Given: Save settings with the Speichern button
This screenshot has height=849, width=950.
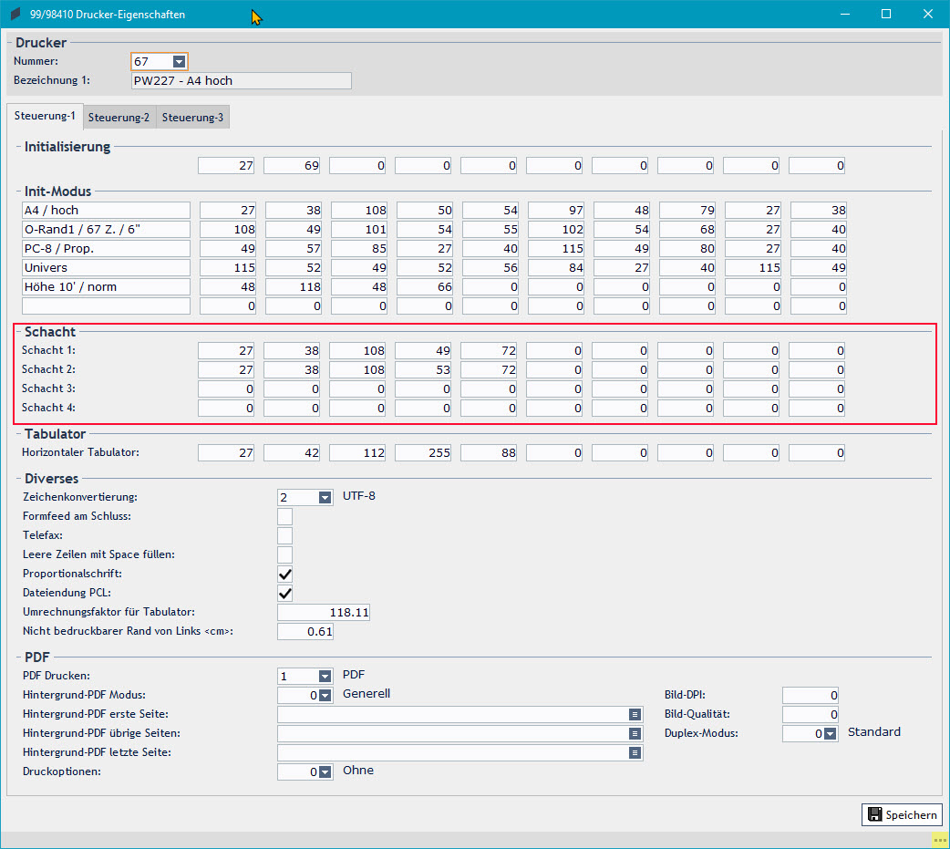Looking at the screenshot, I should click(903, 815).
